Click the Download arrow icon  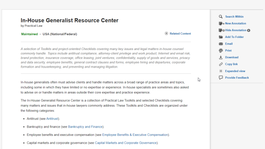point(221,57)
